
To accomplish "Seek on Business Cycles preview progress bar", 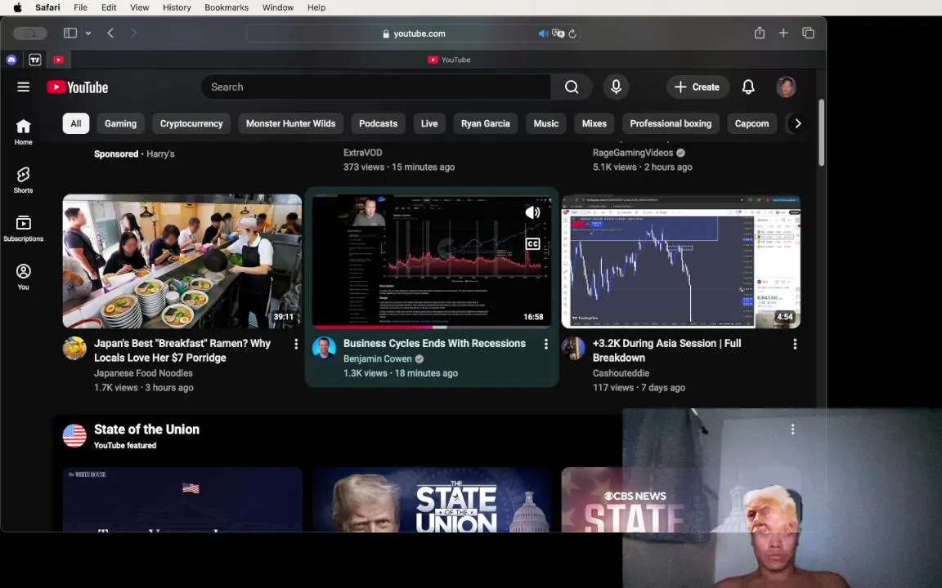I will 432,327.
